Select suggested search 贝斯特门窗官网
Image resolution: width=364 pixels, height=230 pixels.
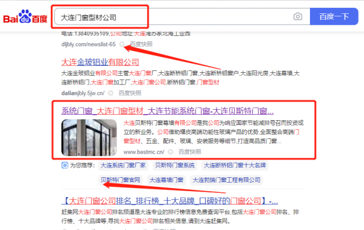[120, 180]
